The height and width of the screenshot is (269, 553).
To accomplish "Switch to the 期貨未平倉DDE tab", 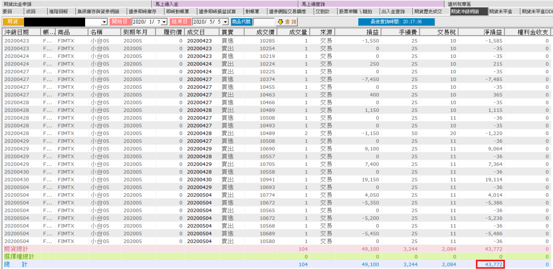I will [x=537, y=12].
